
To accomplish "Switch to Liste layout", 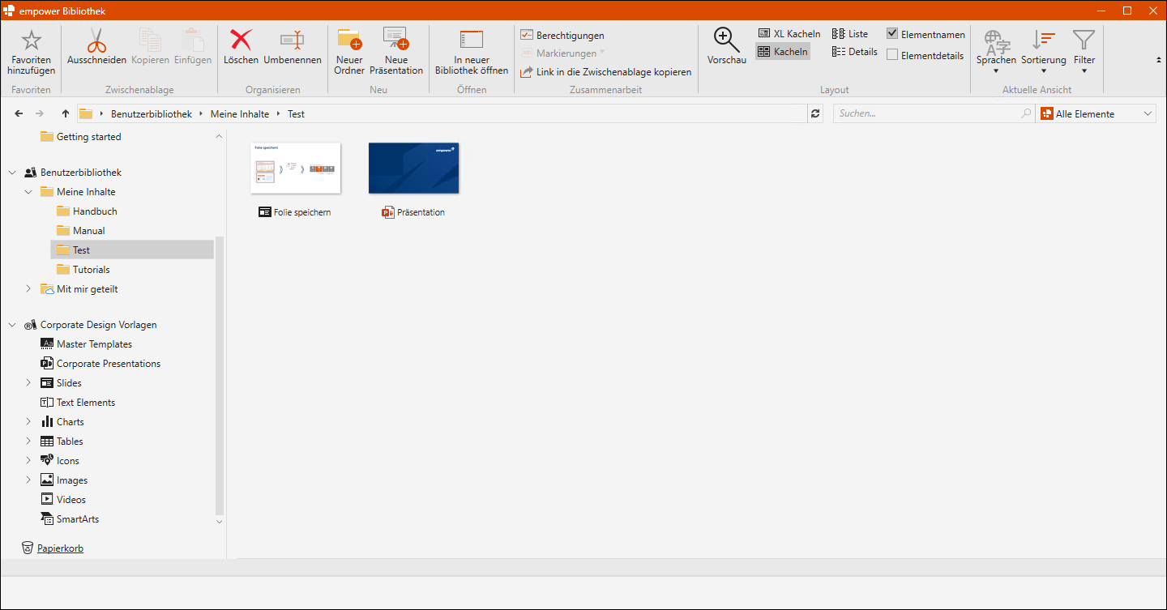I will tap(850, 33).
